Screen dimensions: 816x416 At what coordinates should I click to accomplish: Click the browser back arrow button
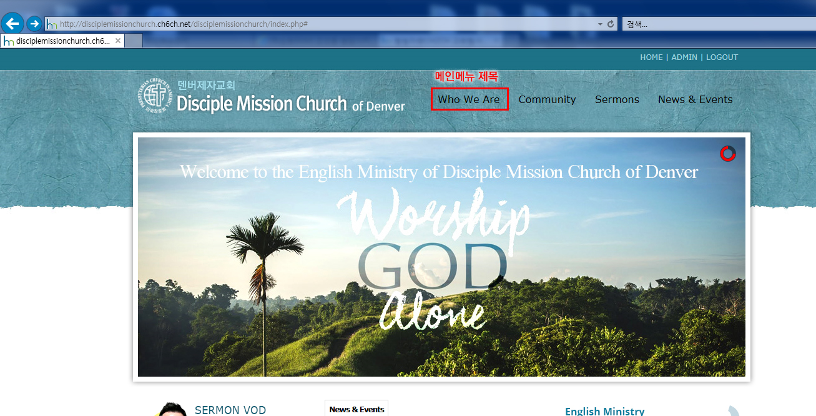click(13, 24)
